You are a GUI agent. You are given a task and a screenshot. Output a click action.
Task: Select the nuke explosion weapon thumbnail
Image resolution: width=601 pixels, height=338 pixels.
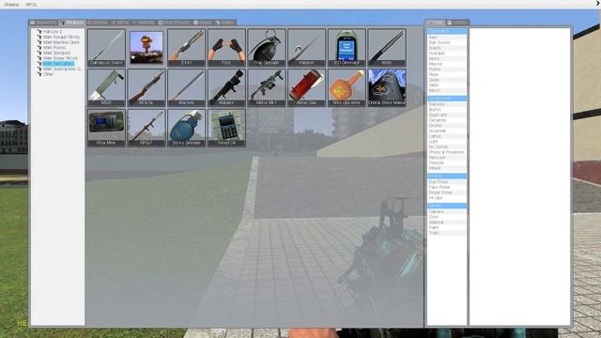point(146,48)
